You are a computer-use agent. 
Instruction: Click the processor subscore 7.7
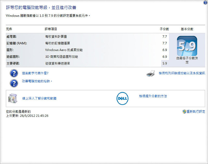point(165,36)
